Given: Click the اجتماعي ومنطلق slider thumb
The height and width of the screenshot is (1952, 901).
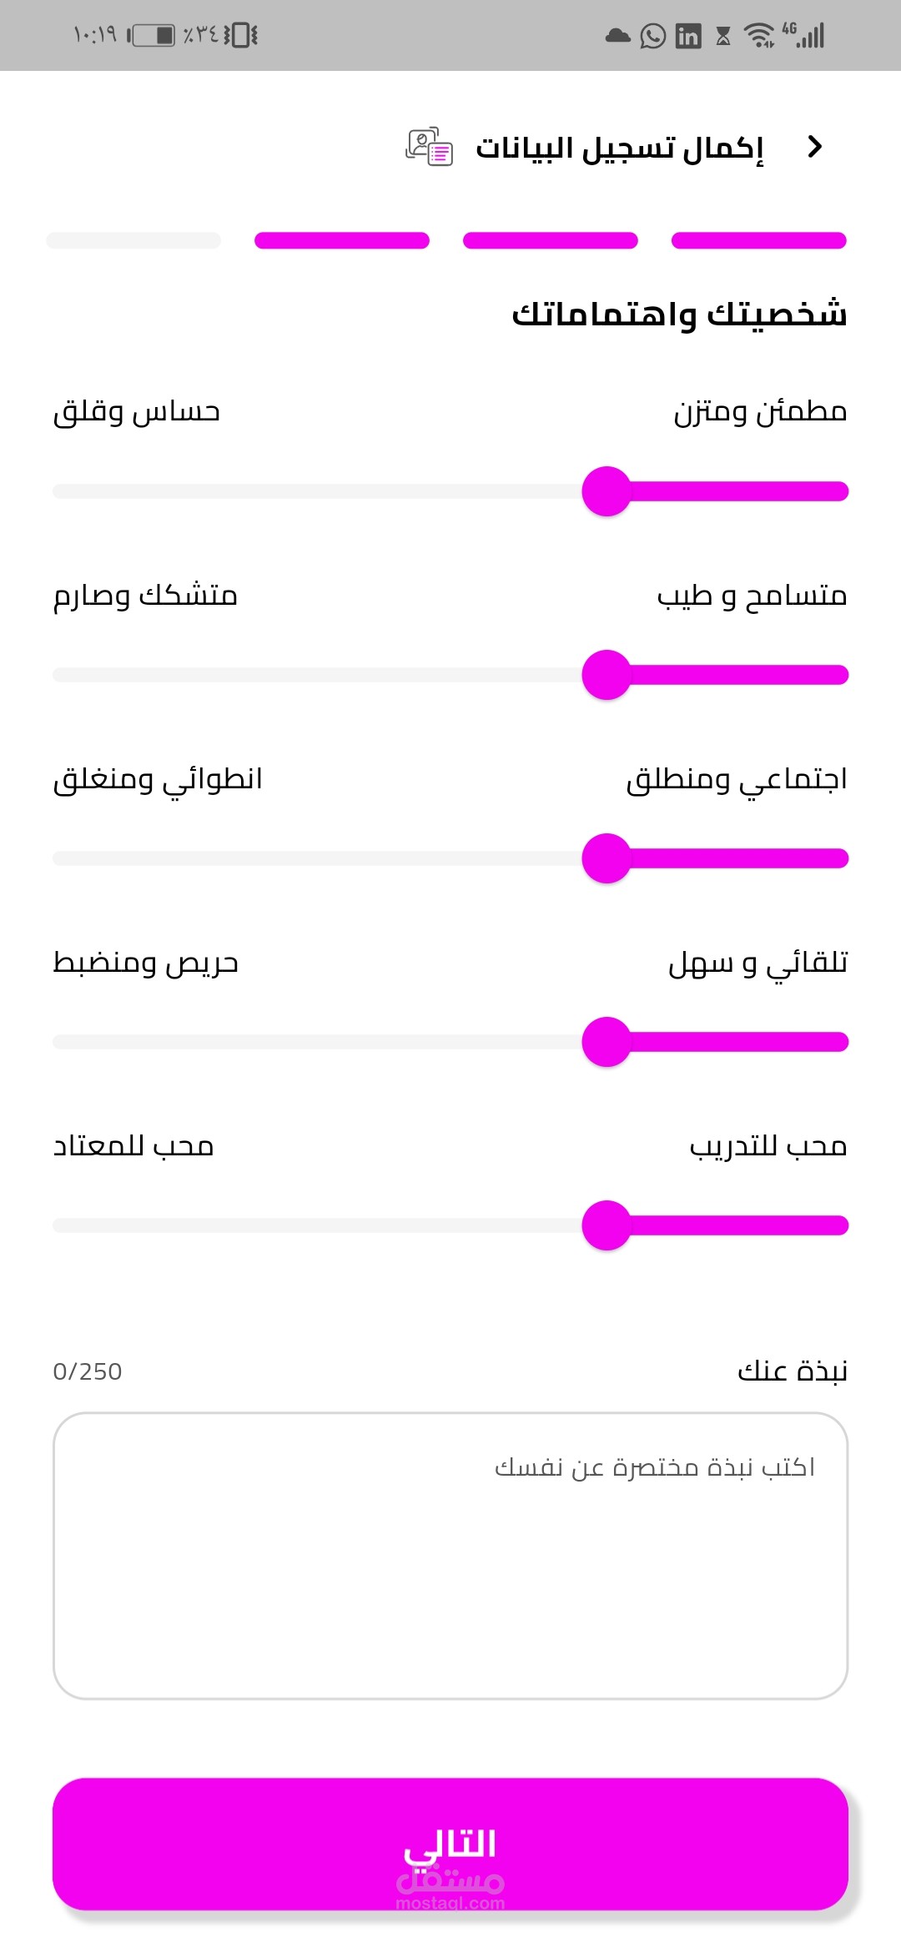Looking at the screenshot, I should click(607, 858).
